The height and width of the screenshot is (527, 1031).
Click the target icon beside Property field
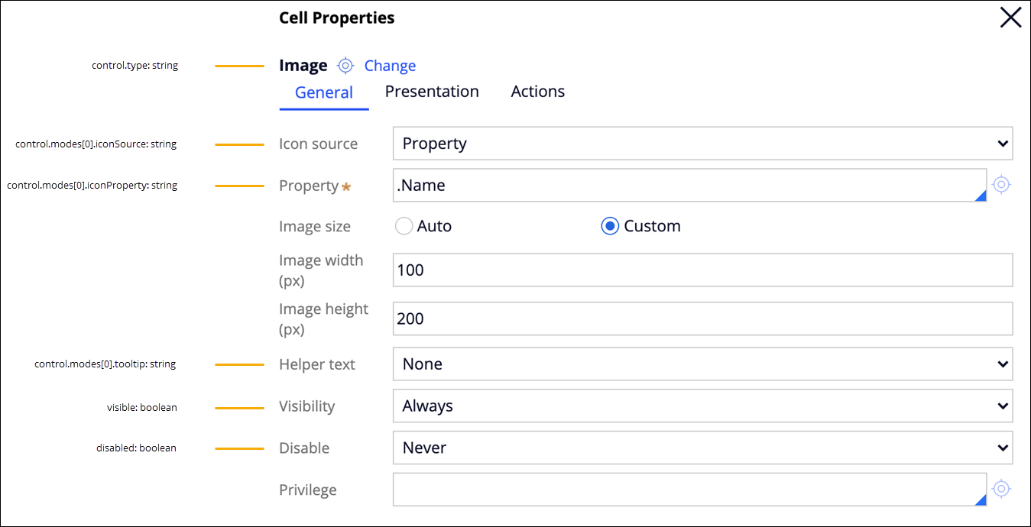[1001, 185]
